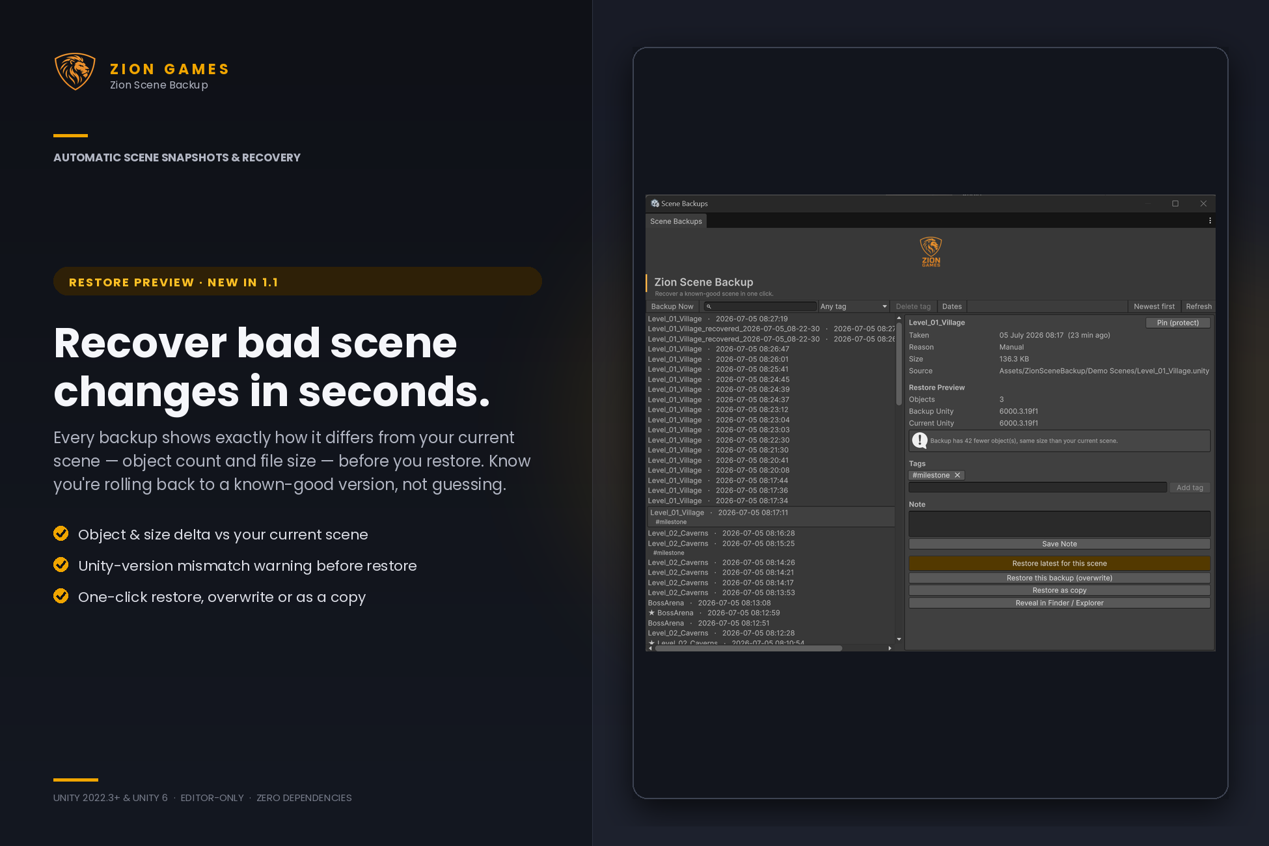Close the Scene Backups window
The image size is (1269, 846).
tap(1203, 204)
